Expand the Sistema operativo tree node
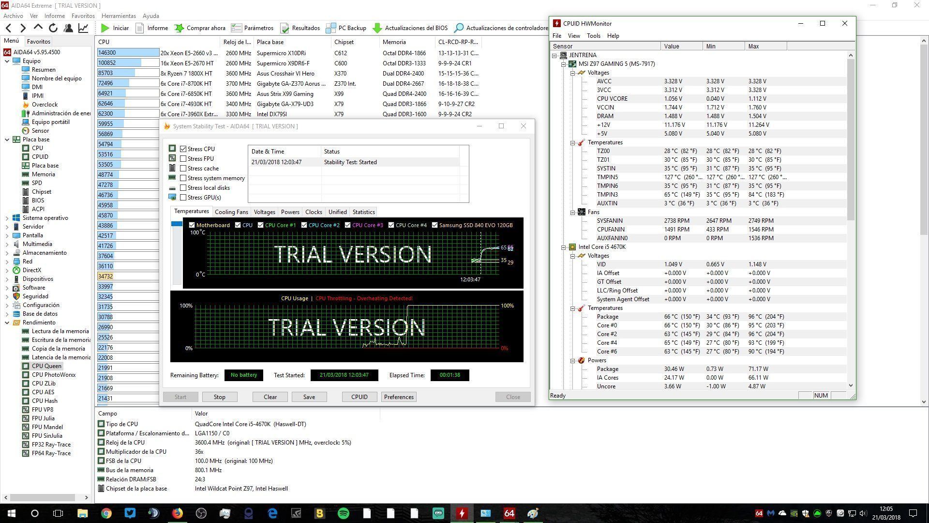 click(x=7, y=218)
